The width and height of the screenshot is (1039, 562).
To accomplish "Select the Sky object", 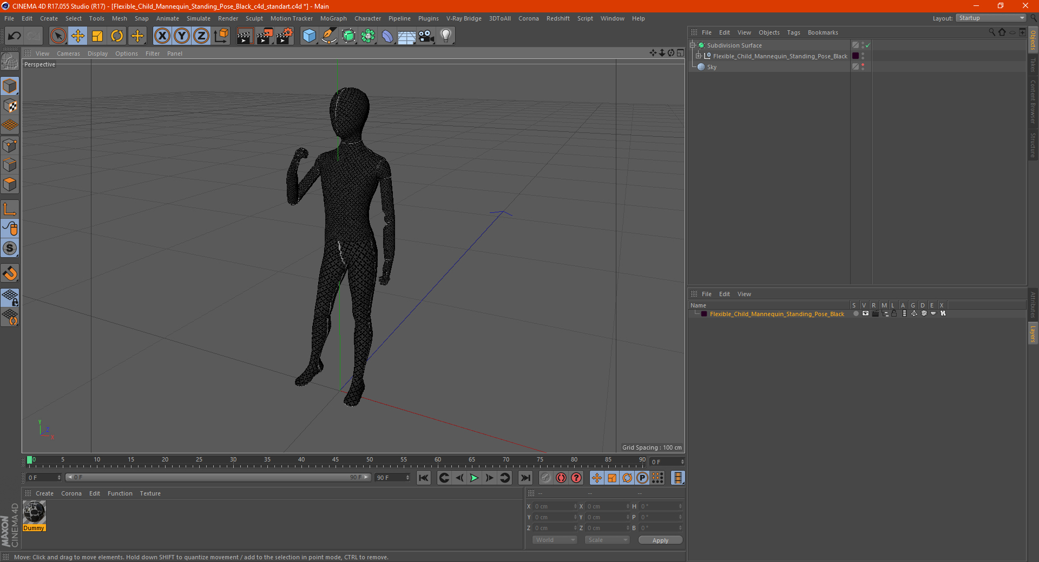I will pos(712,67).
